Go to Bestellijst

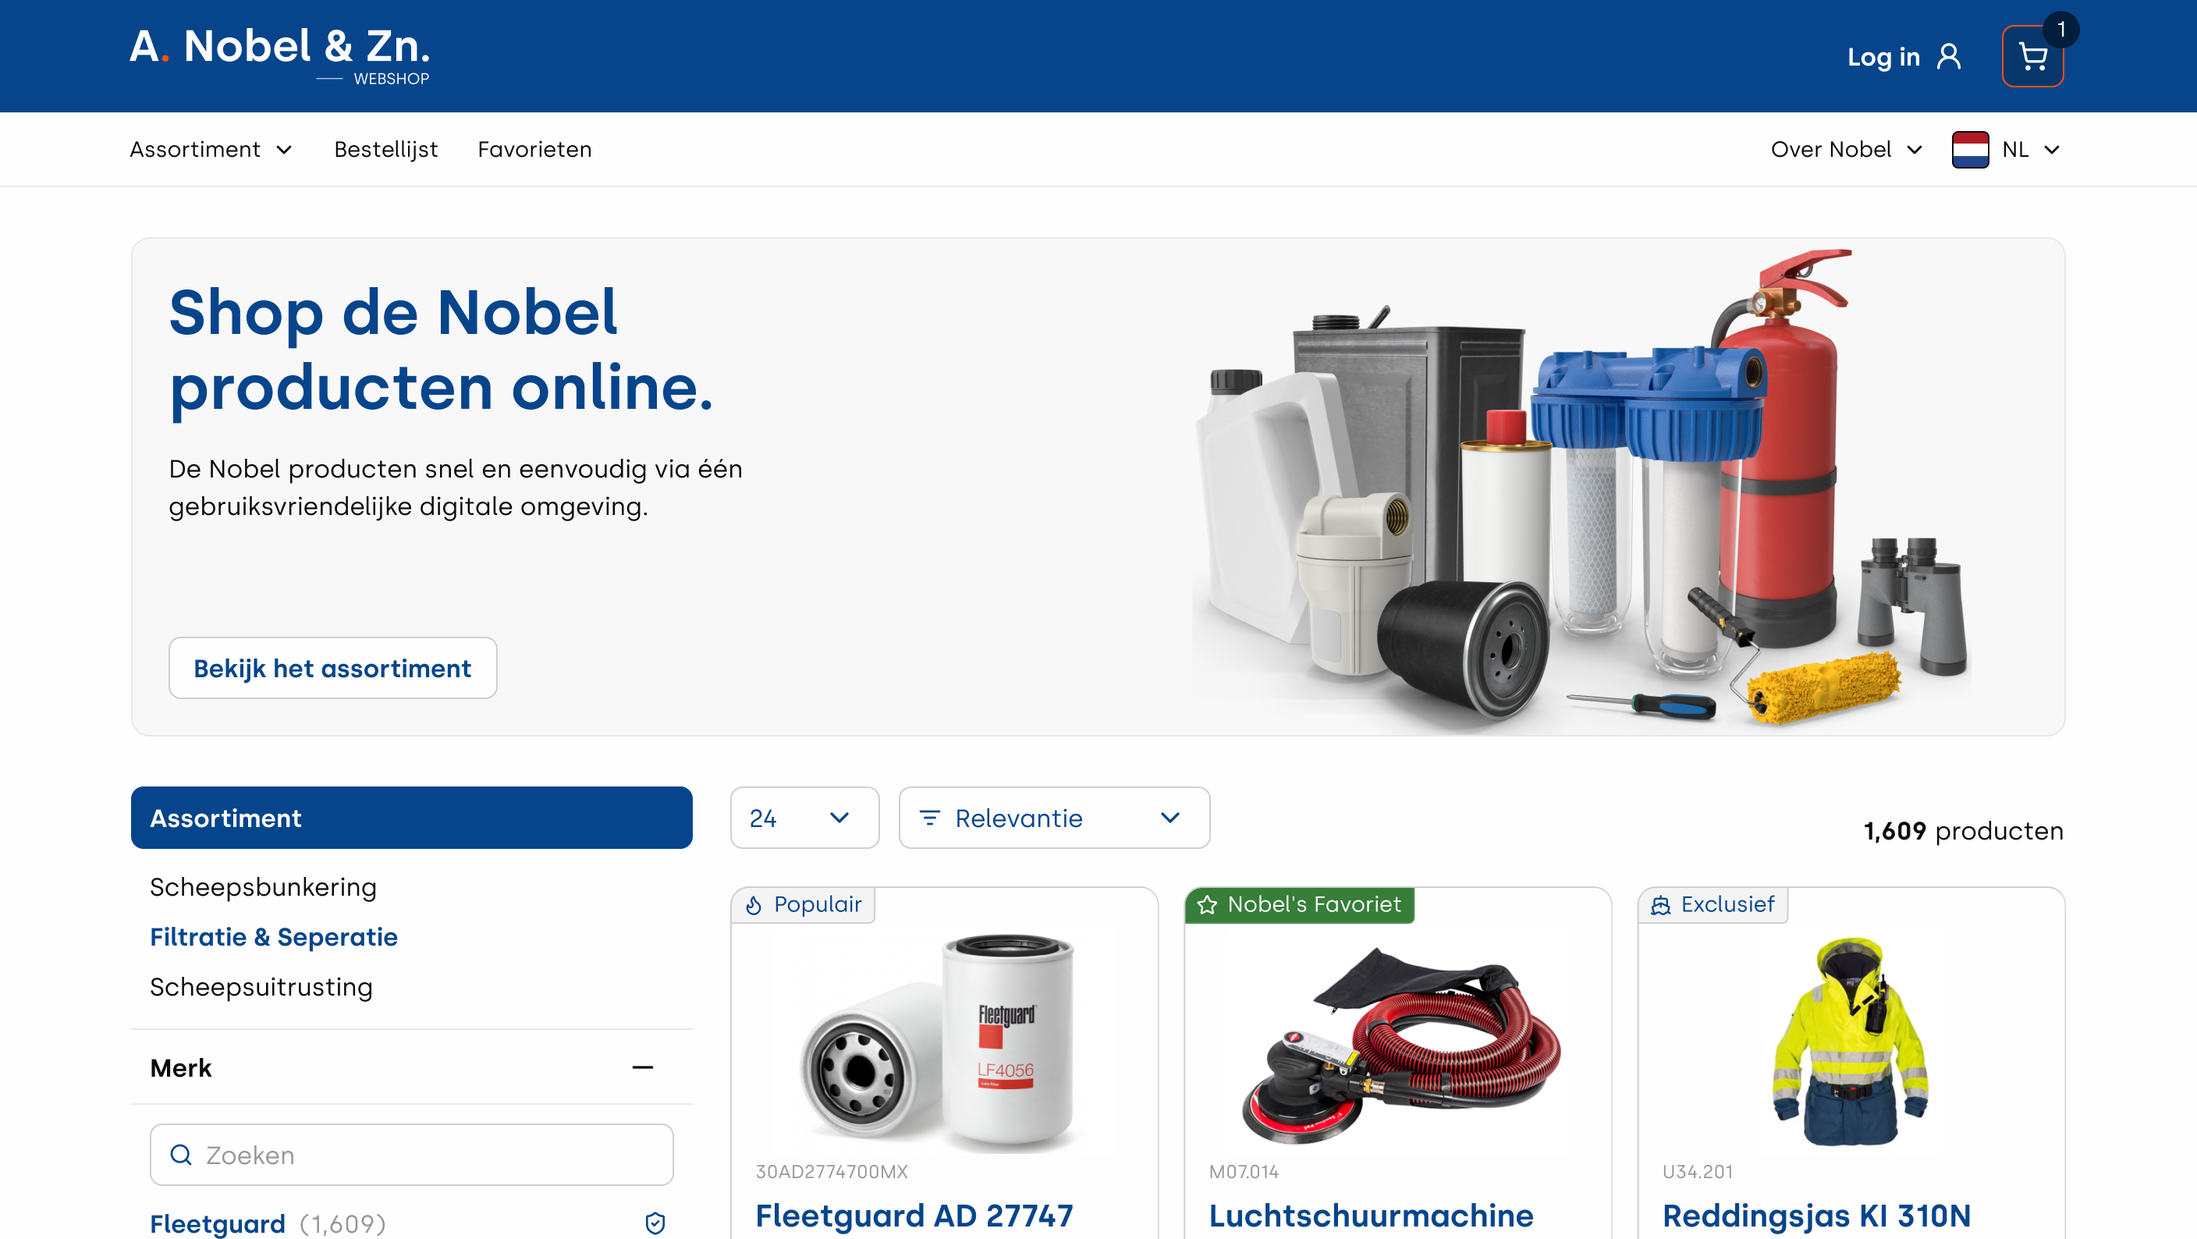(x=385, y=149)
